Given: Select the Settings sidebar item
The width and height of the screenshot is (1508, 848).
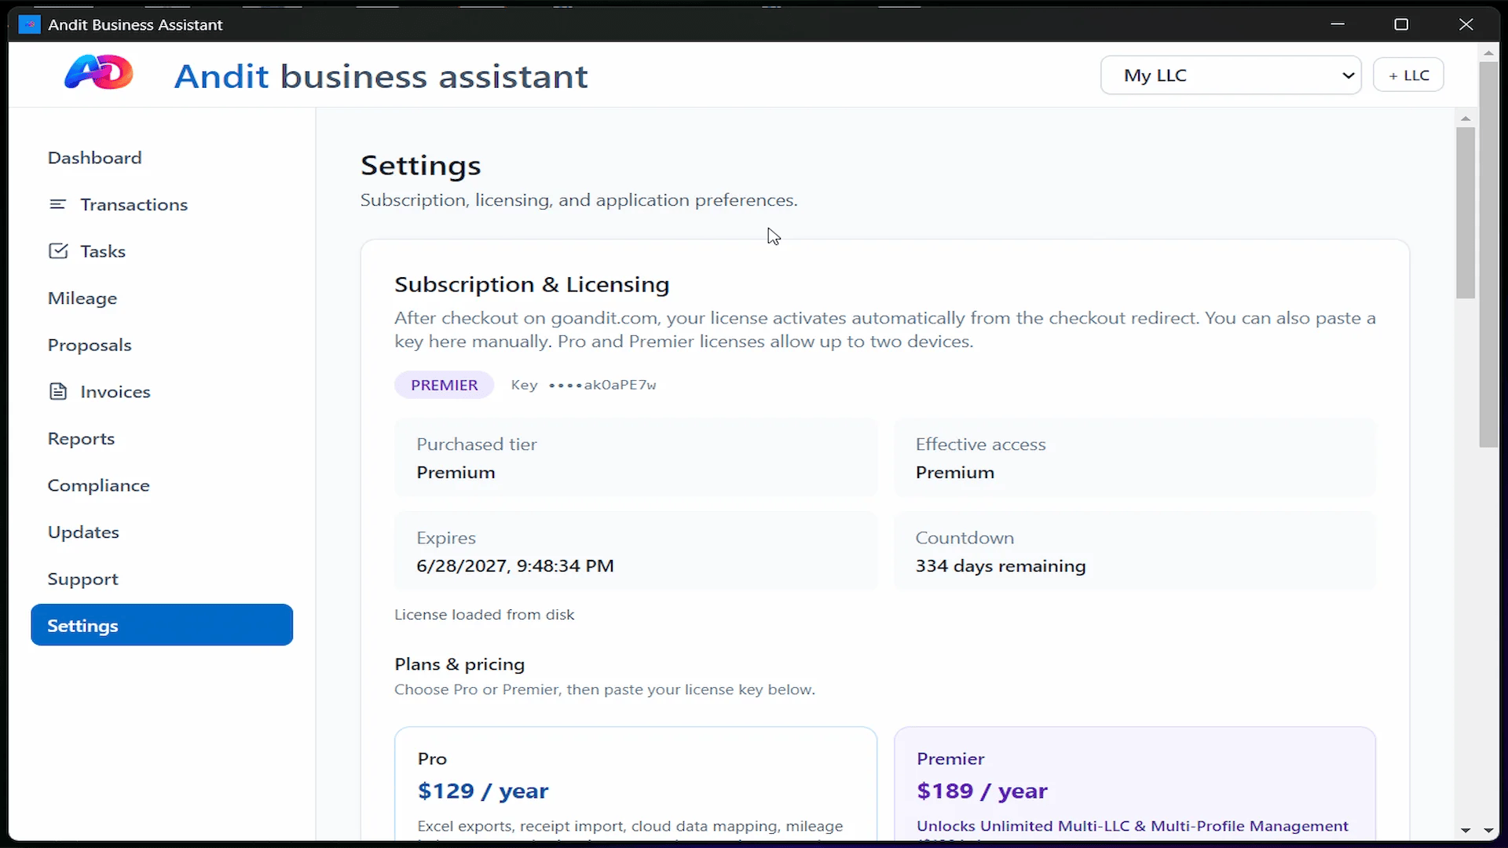Looking at the screenshot, I should pyautogui.click(x=162, y=625).
